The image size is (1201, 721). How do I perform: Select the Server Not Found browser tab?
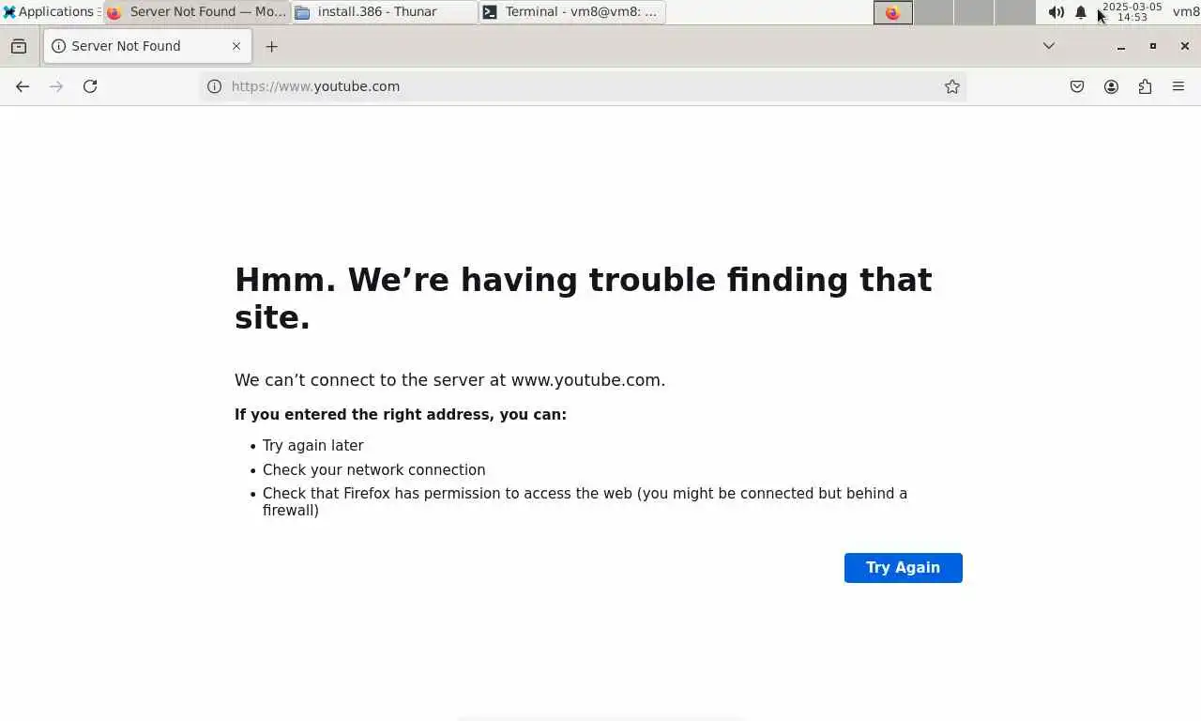147,46
